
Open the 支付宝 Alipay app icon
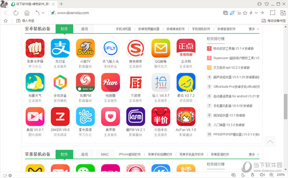pyautogui.click(x=60, y=48)
